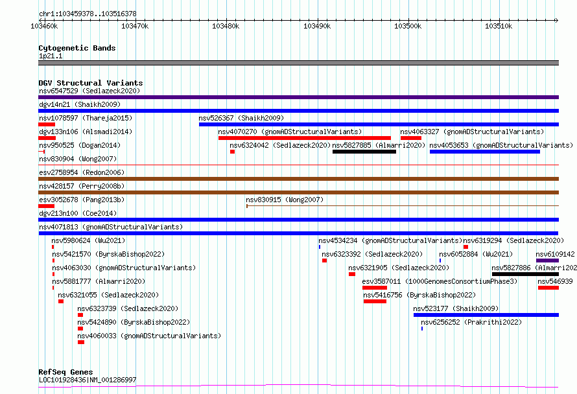This screenshot has width=577, height=394.
Task: Click nsv526367 (Shaikh2009) variant label
Action: click(241, 118)
